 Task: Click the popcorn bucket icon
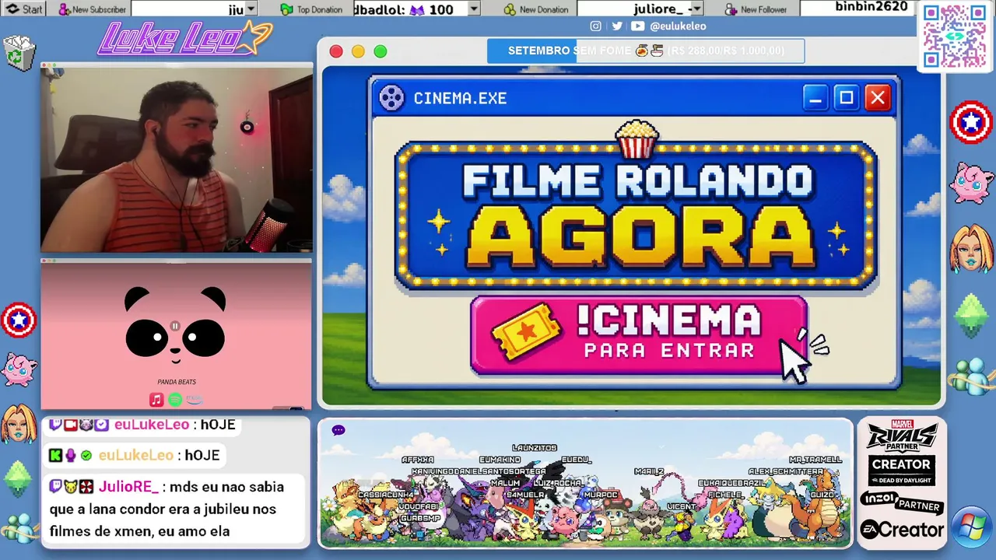coord(637,139)
